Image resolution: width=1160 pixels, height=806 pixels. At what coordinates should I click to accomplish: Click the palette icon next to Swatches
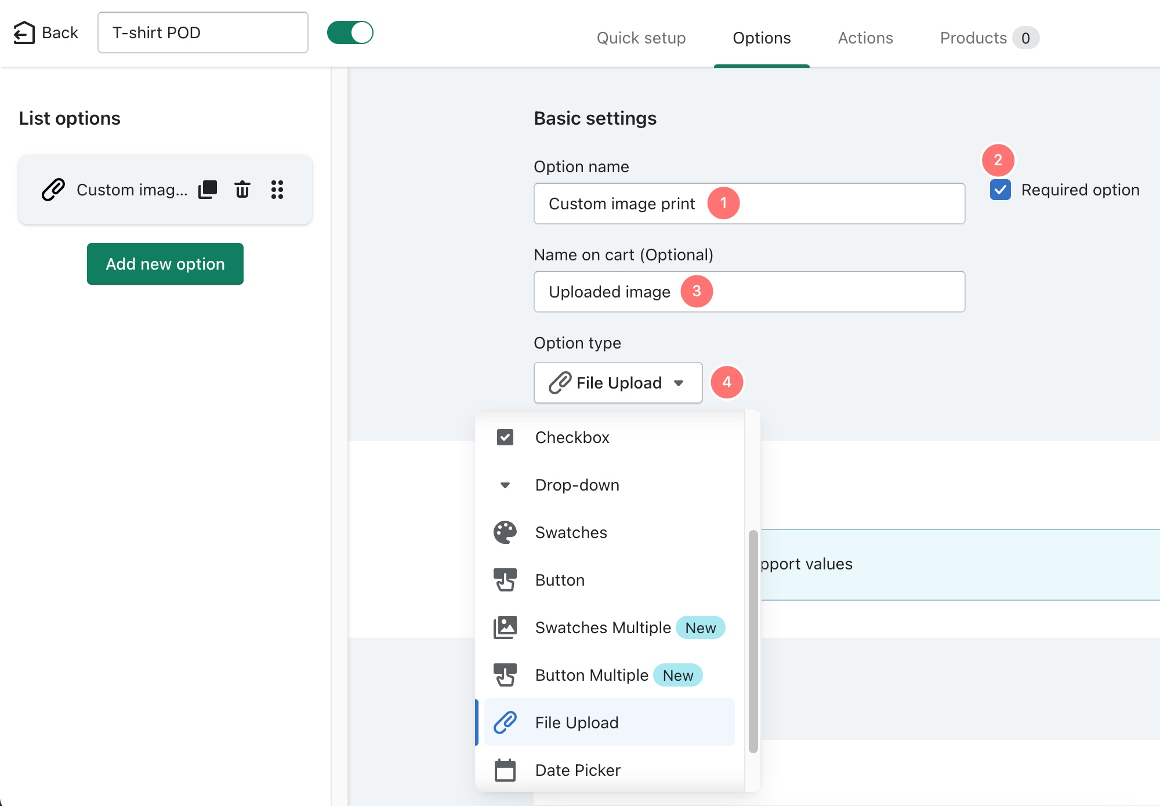[x=505, y=532]
